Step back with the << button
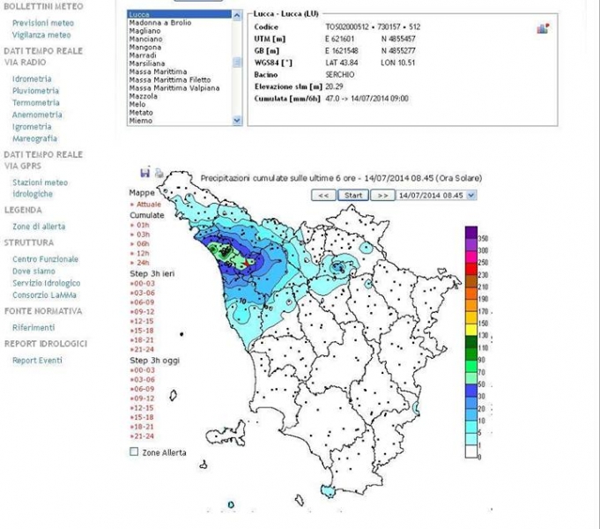Image resolution: width=600 pixels, height=529 pixels. click(324, 195)
